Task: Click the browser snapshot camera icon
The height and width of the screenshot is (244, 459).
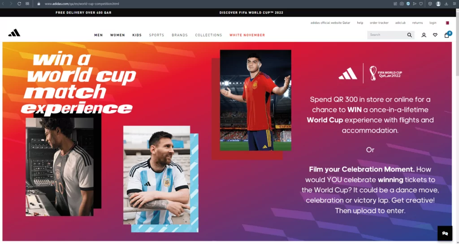Action: pos(402,4)
